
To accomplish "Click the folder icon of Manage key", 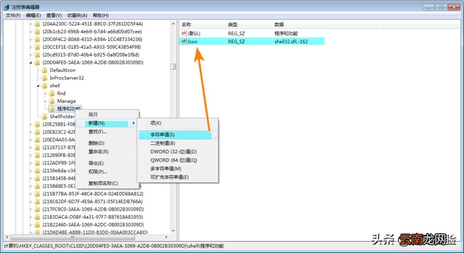I will [52, 101].
